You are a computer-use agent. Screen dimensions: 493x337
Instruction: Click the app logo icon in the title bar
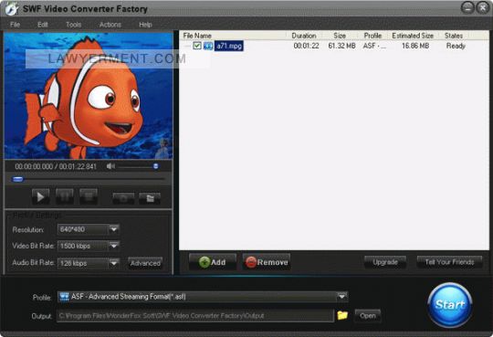pyautogui.click(x=12, y=9)
